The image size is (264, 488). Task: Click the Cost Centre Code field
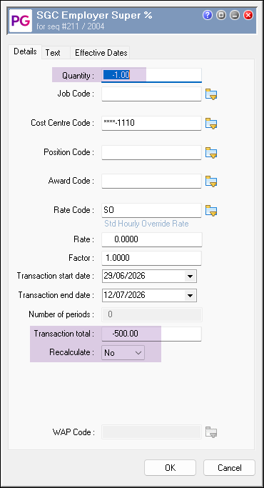pyautogui.click(x=152, y=123)
